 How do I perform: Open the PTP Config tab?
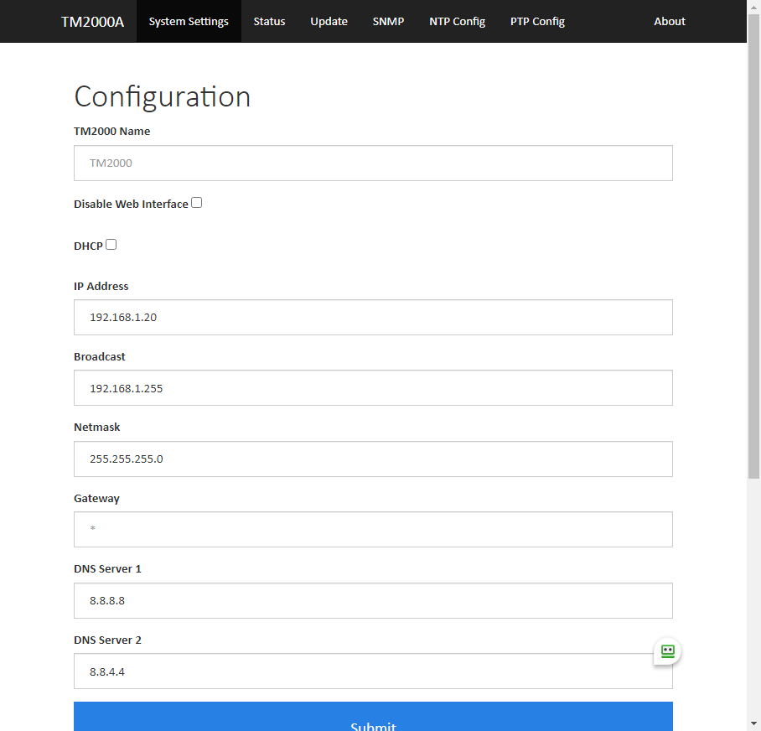(537, 21)
